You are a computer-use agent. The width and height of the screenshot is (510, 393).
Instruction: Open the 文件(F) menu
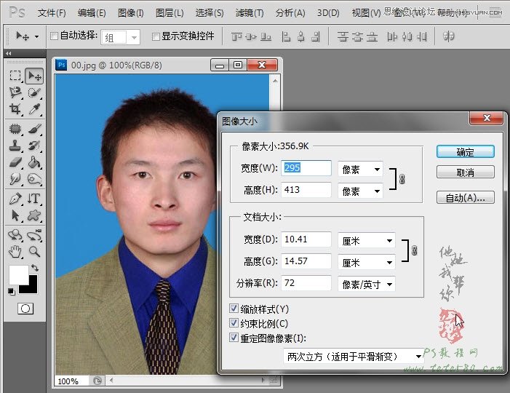[x=52, y=13]
